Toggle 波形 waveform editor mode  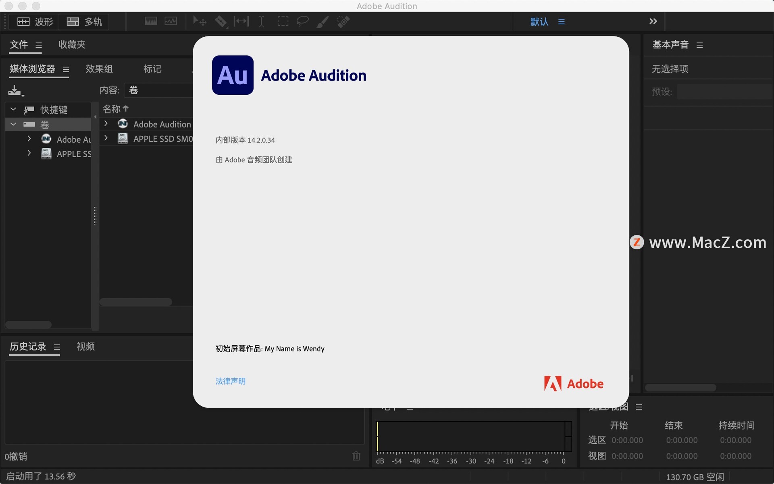34,22
